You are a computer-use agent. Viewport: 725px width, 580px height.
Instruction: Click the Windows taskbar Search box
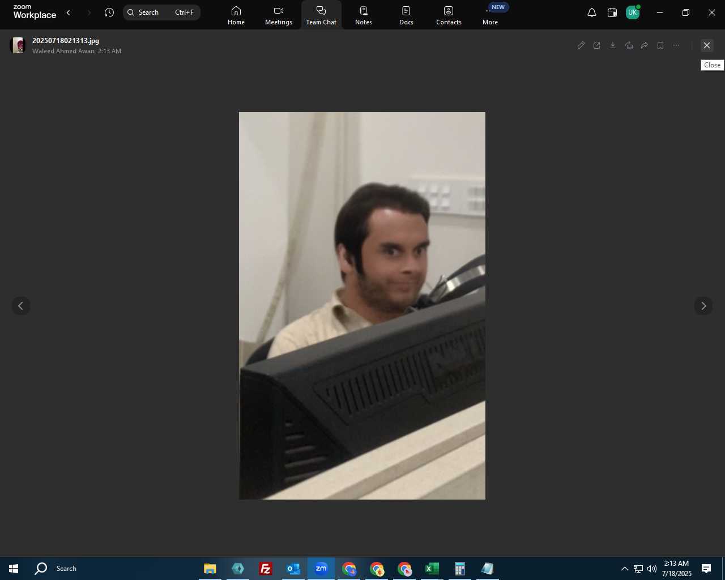(66, 569)
